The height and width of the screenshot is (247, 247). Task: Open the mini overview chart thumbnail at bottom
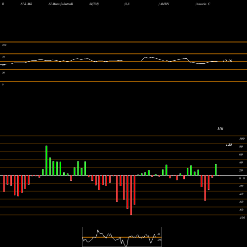click(x=122, y=237)
